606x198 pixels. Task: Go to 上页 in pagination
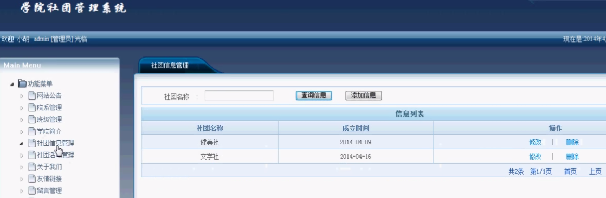(x=595, y=172)
